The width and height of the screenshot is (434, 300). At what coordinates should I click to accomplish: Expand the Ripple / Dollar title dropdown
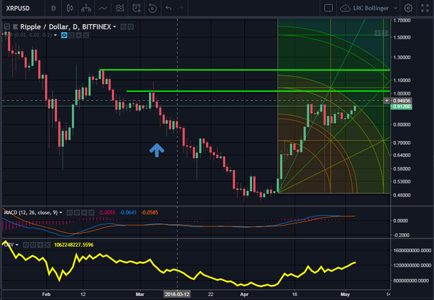coord(115,27)
